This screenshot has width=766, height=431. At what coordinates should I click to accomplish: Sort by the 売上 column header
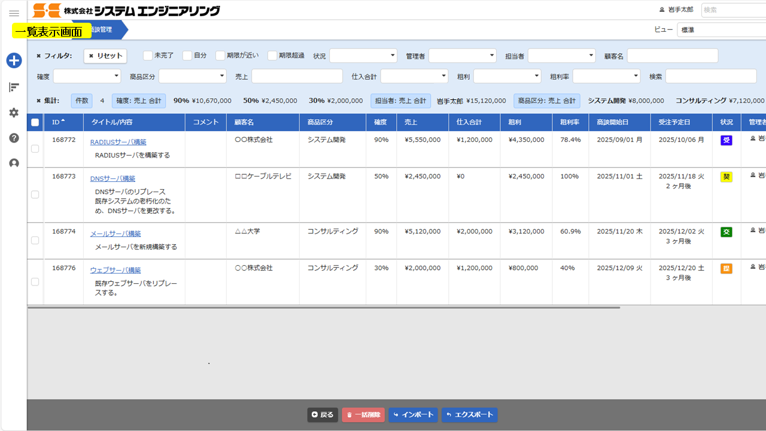point(411,122)
